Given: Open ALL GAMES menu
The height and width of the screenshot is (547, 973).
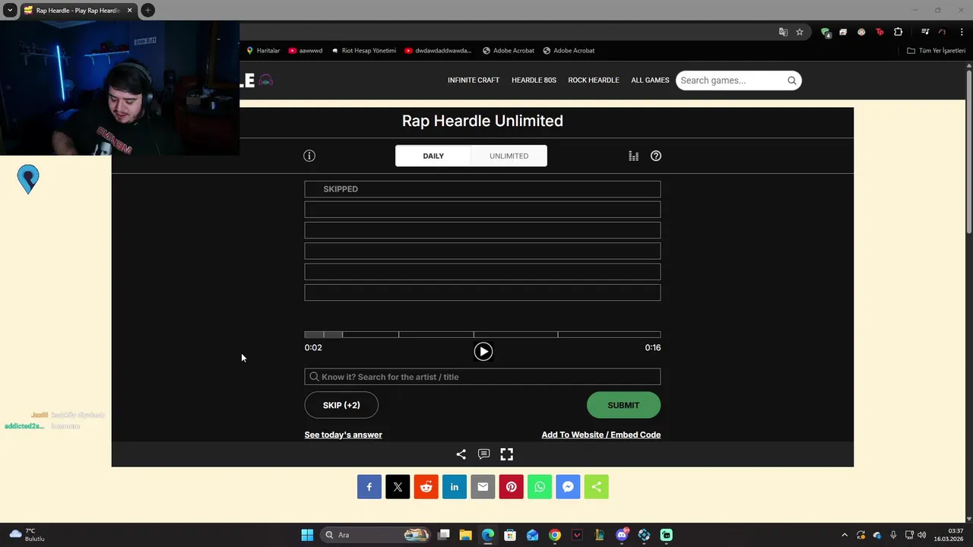Looking at the screenshot, I should coord(650,81).
